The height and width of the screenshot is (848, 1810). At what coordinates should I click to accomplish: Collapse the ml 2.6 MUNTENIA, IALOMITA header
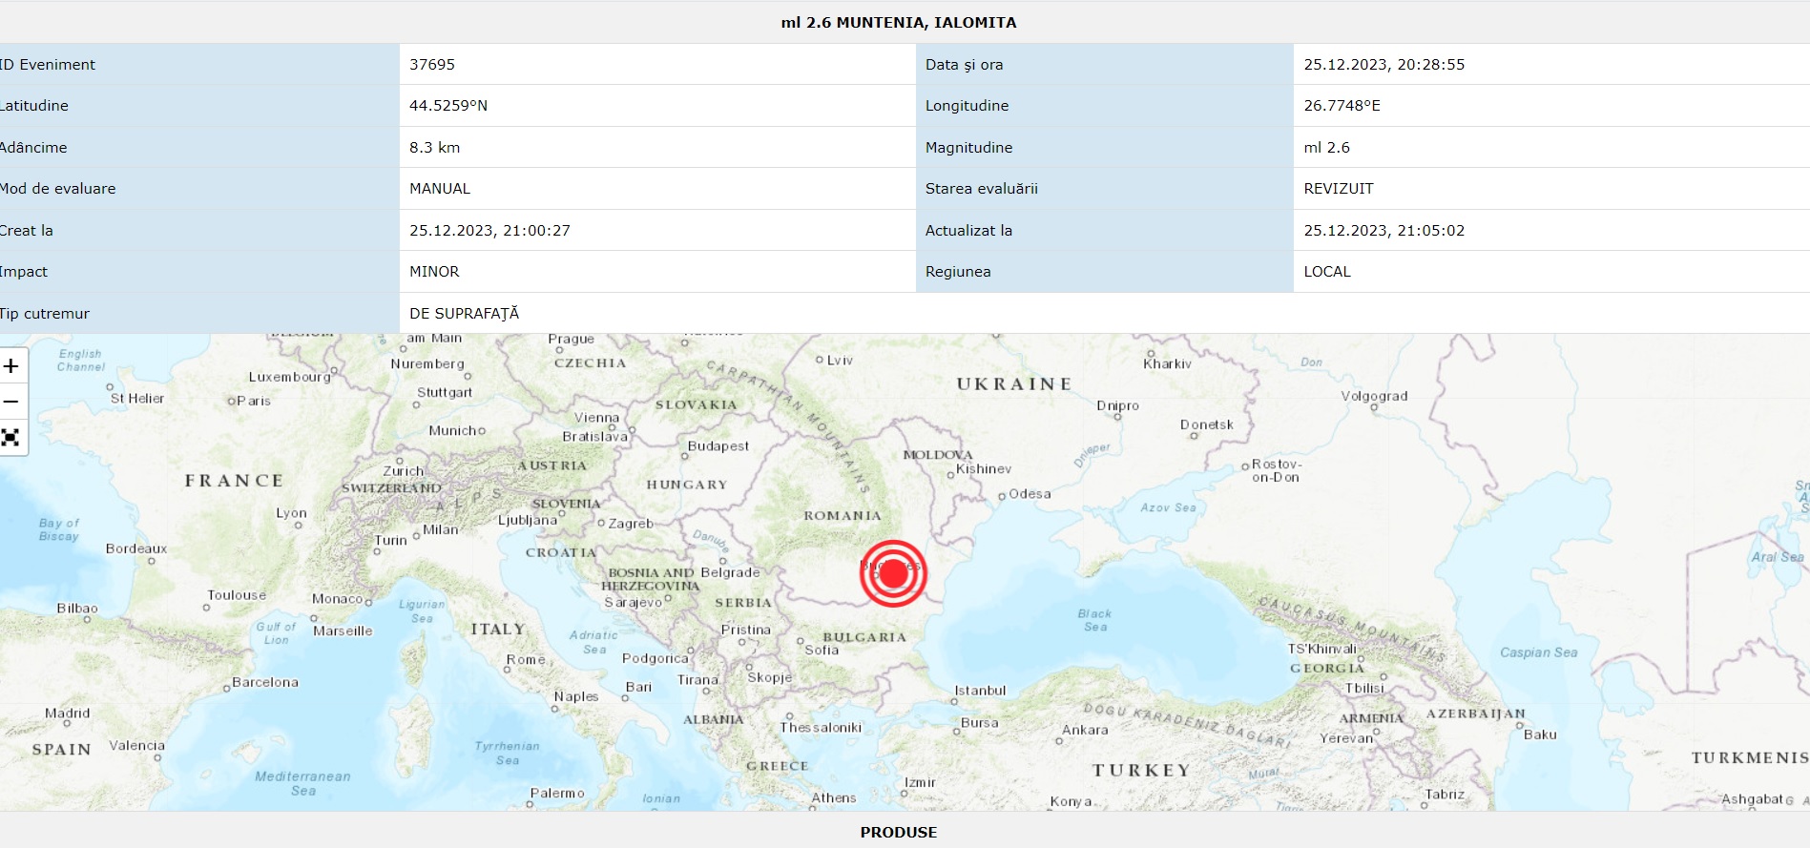click(x=898, y=22)
